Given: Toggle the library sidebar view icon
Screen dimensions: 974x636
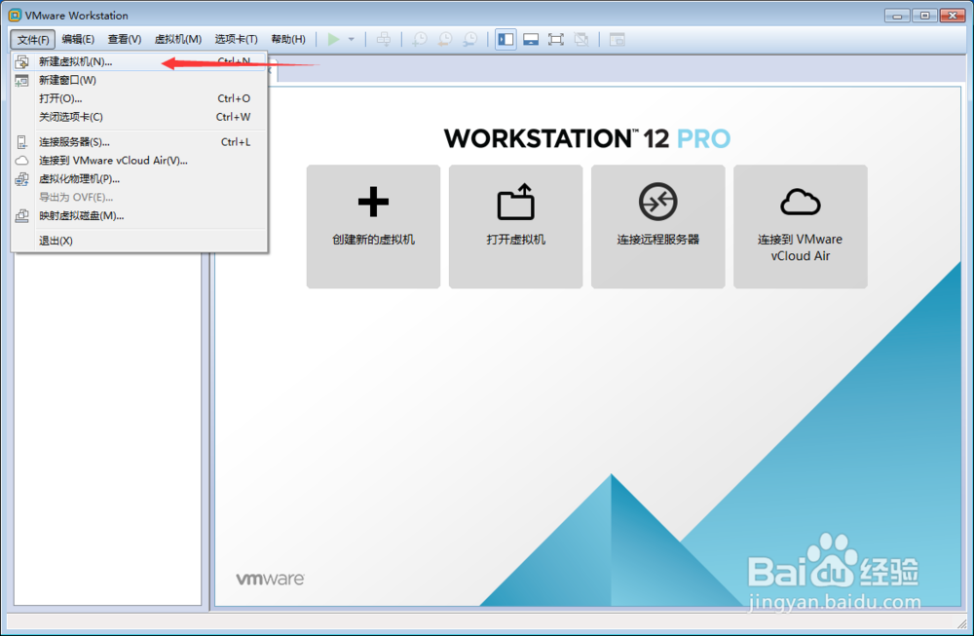Looking at the screenshot, I should (x=506, y=40).
